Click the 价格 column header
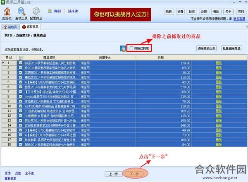The height and width of the screenshot is (182, 248). (x=161, y=57)
